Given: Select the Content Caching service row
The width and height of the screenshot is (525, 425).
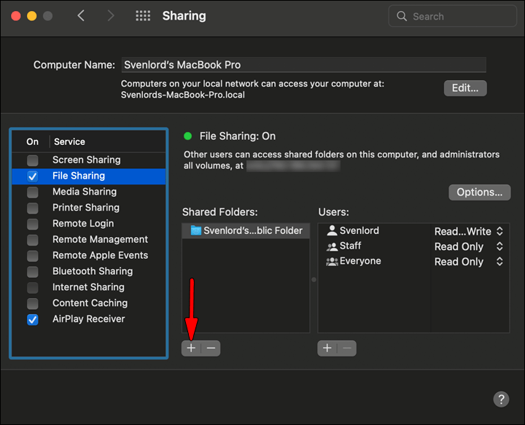Looking at the screenshot, I should pos(89,303).
